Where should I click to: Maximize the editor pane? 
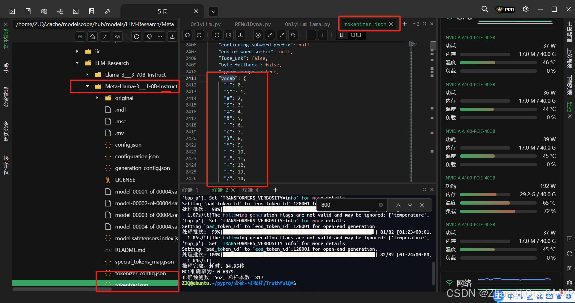(425, 24)
